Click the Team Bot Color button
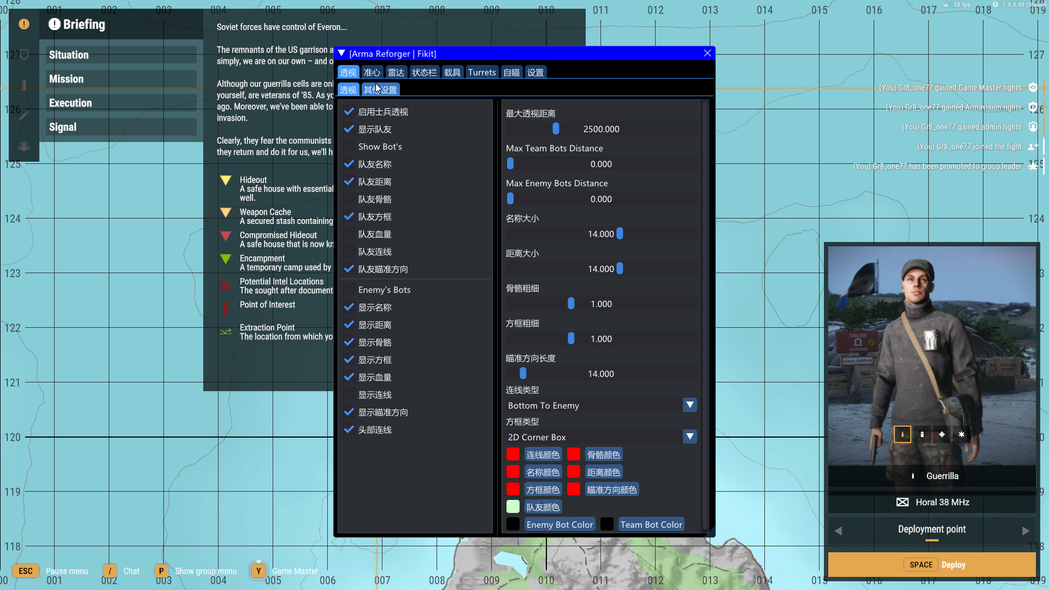This screenshot has height=590, width=1049. (651, 524)
